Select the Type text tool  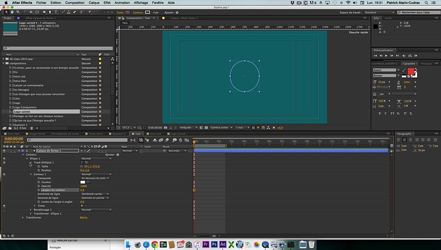click(56, 12)
